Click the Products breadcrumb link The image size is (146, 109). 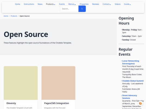tap(14, 16)
